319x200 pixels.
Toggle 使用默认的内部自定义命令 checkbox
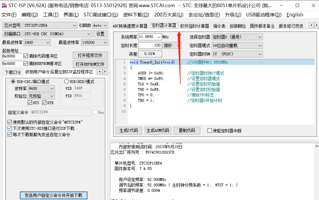(10, 122)
